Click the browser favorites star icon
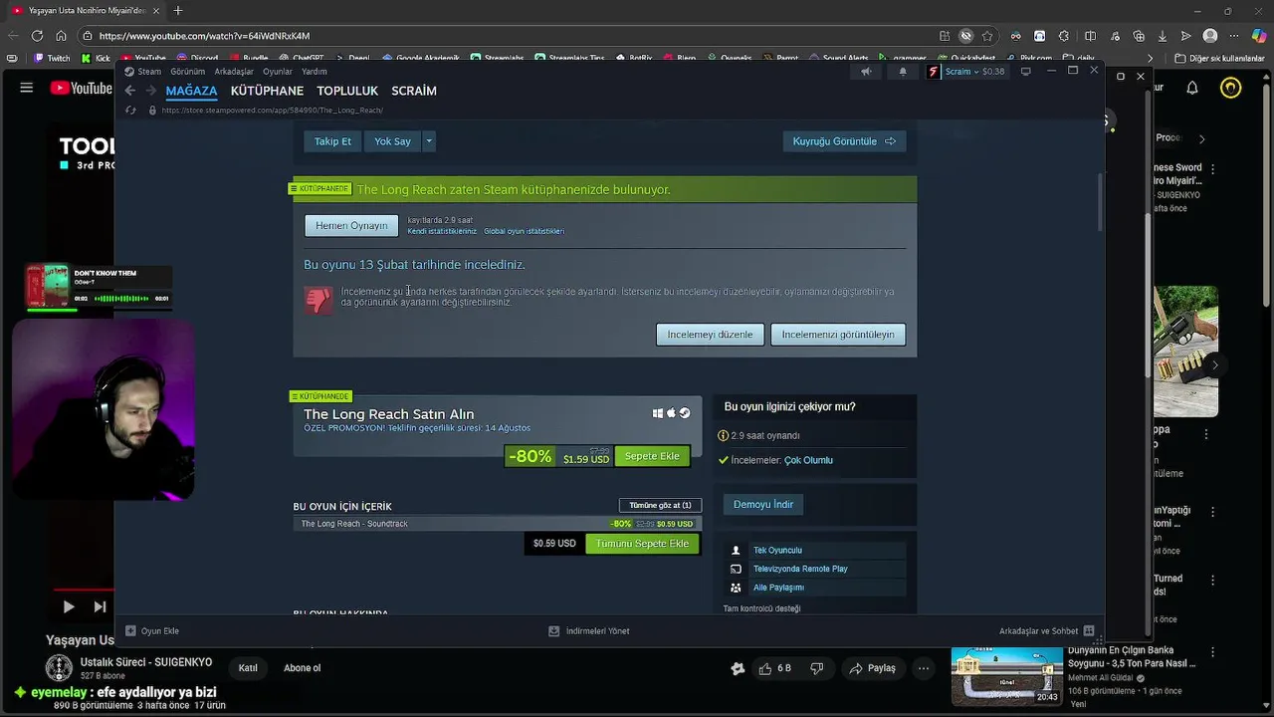 [x=987, y=36]
